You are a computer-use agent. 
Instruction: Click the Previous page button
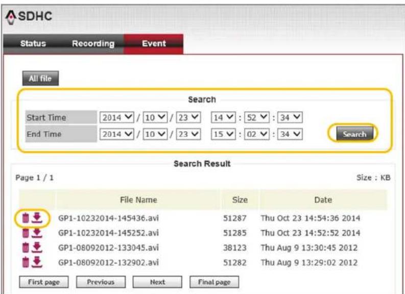point(101,282)
